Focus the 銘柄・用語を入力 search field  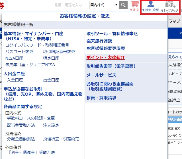(x=71, y=5)
